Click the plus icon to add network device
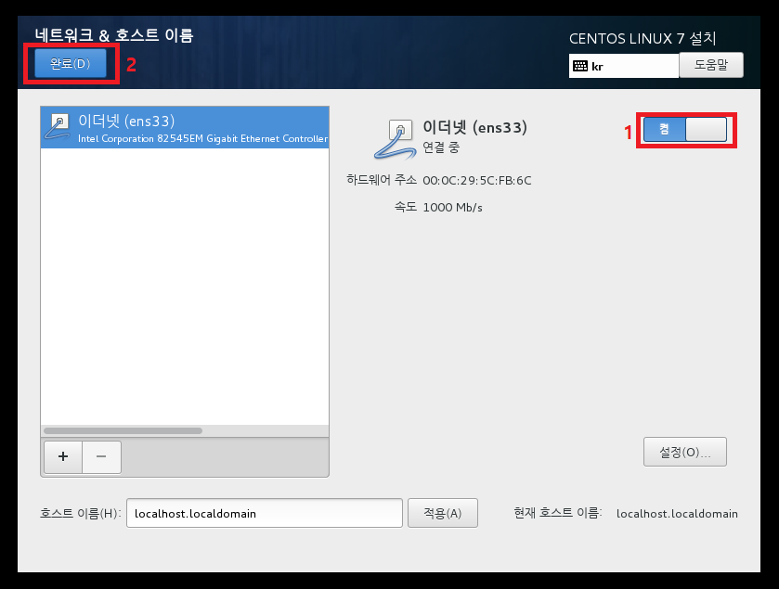This screenshot has width=779, height=589. coord(63,456)
